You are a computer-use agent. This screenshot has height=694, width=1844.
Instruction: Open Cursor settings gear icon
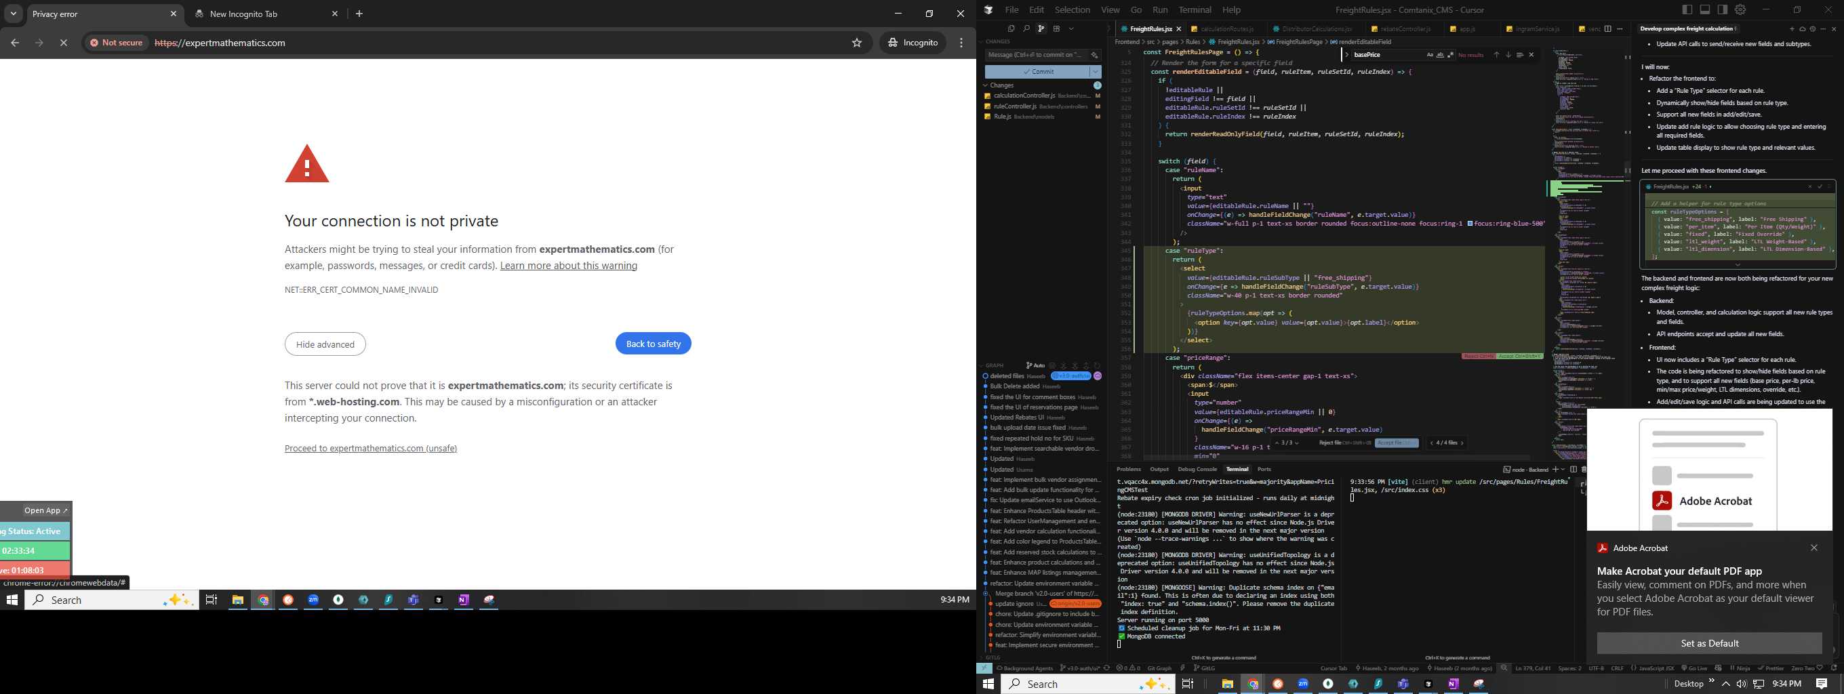[1740, 9]
